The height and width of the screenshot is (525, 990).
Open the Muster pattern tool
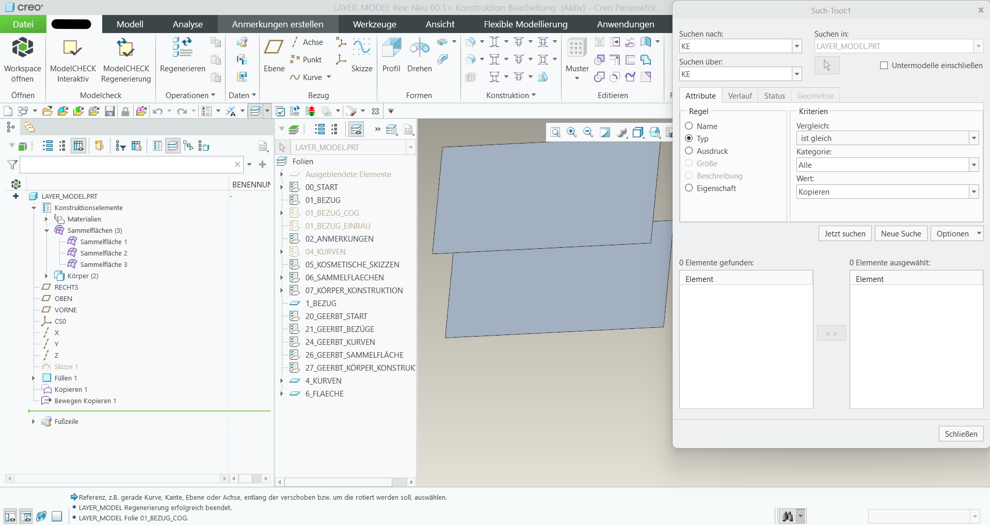577,48
